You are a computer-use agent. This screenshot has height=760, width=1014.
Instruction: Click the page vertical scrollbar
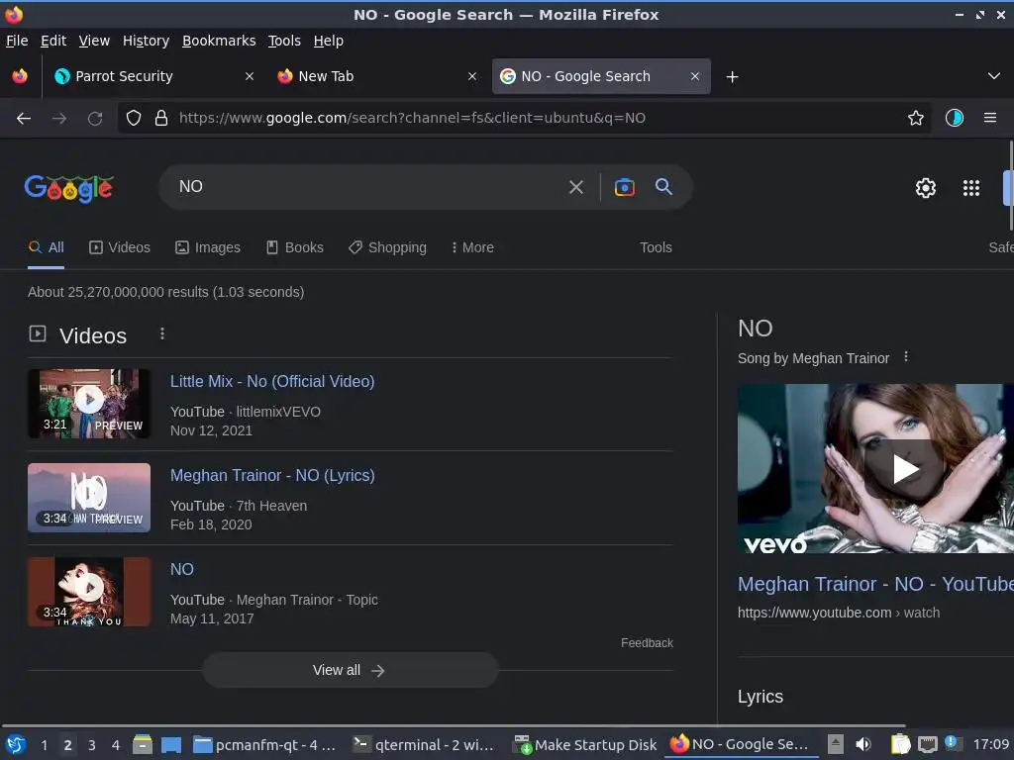[1010, 186]
